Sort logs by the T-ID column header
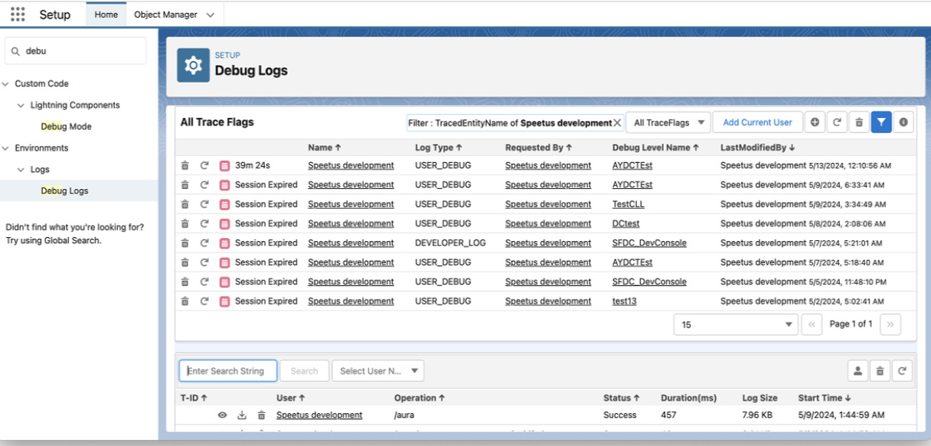This screenshot has height=446, width=931. point(194,398)
